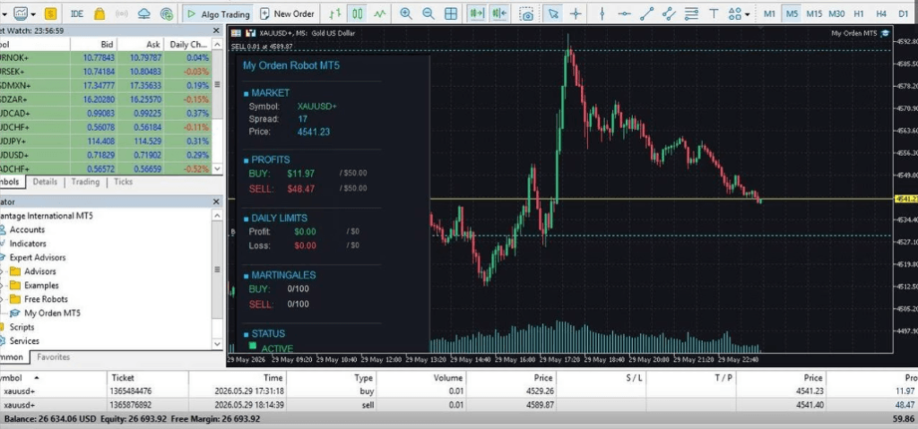Switch to candlestick chart style
Viewport: 918px width, 429px height.
coord(357,13)
